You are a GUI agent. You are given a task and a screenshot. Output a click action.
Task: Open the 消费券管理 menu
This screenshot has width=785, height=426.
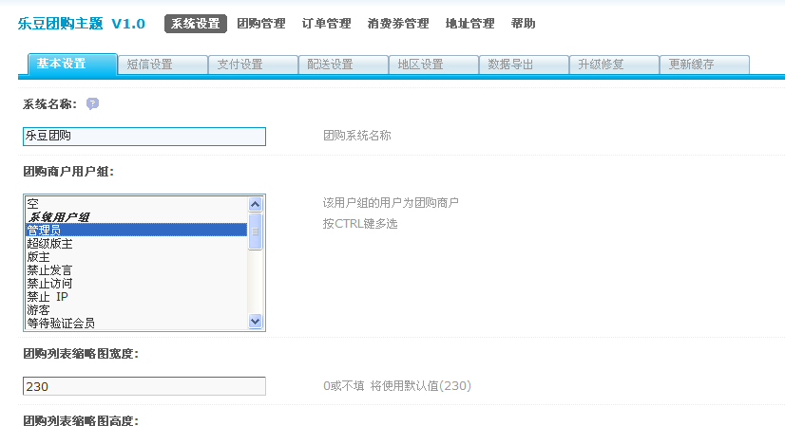click(398, 24)
